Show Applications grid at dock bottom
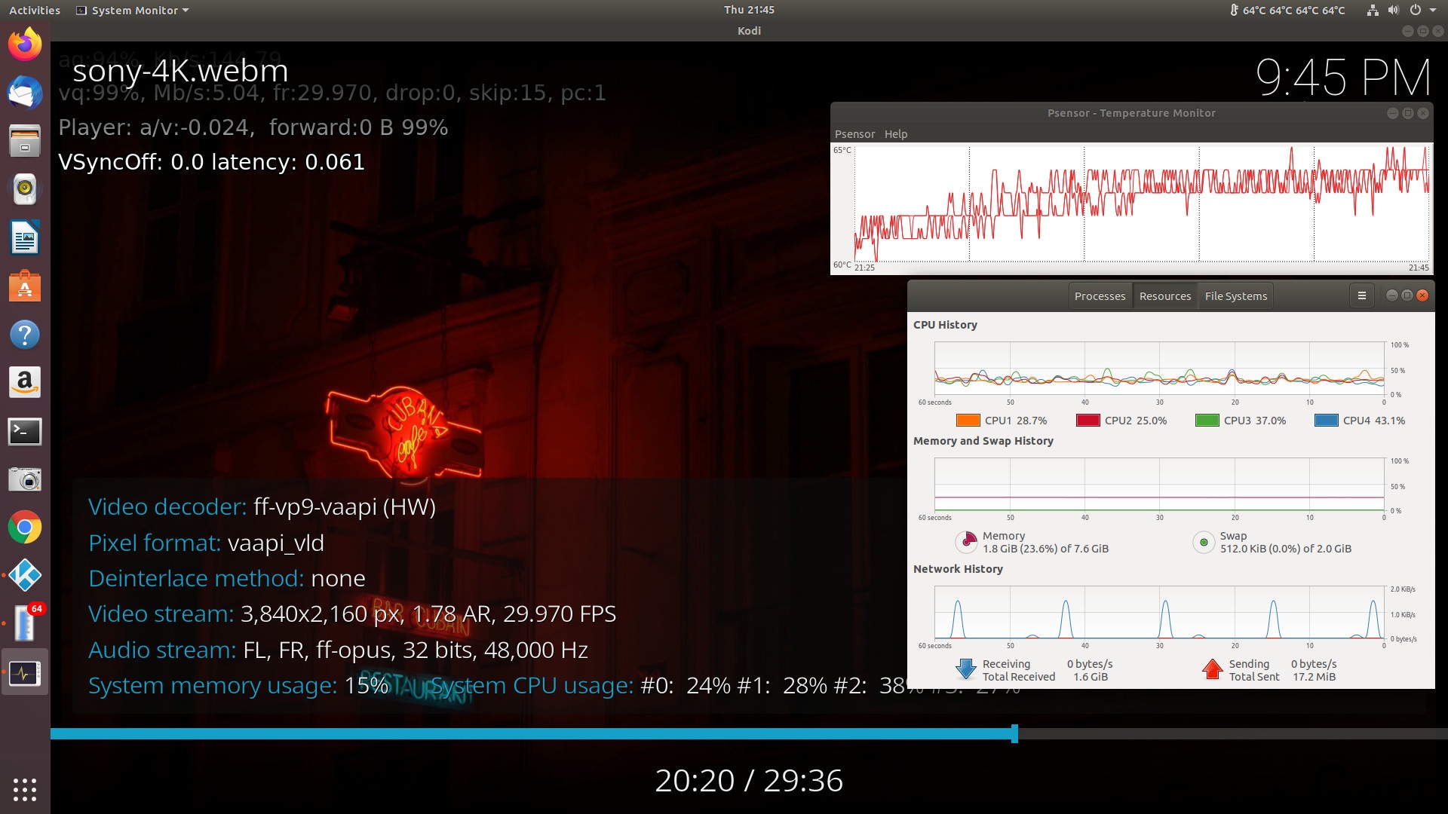The width and height of the screenshot is (1448, 814). 25,789
